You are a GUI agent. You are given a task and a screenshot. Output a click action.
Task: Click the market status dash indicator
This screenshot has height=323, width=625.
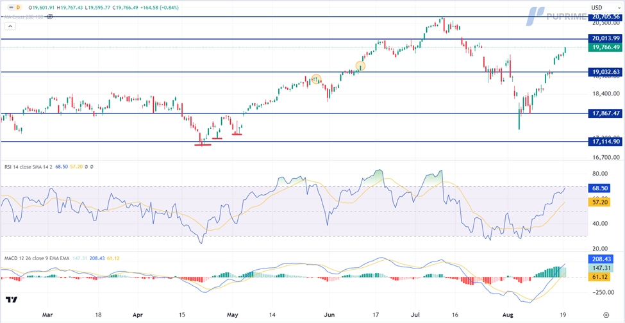[x=11, y=7]
